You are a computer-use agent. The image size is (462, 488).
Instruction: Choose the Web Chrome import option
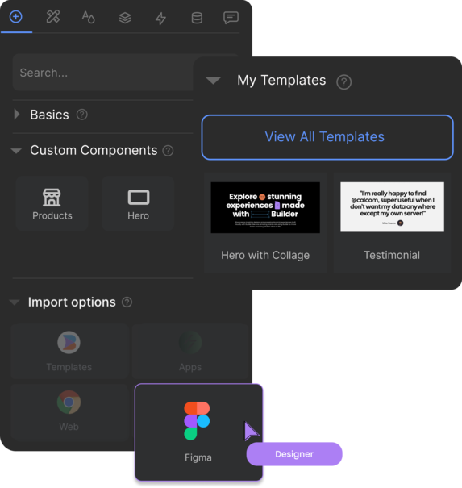(x=69, y=411)
